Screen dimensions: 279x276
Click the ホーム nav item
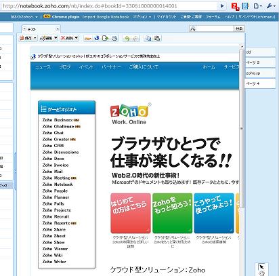209,67
